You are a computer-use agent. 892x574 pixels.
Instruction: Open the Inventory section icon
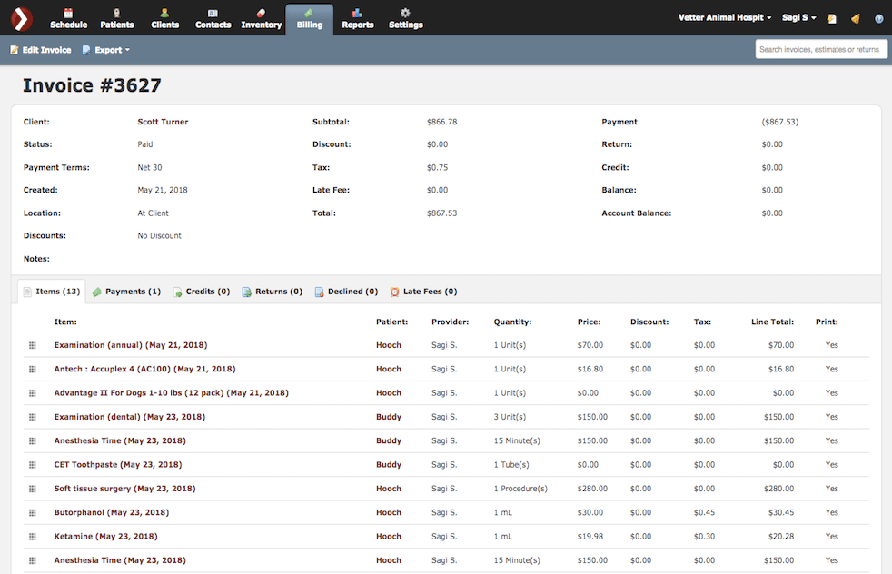[x=261, y=15]
